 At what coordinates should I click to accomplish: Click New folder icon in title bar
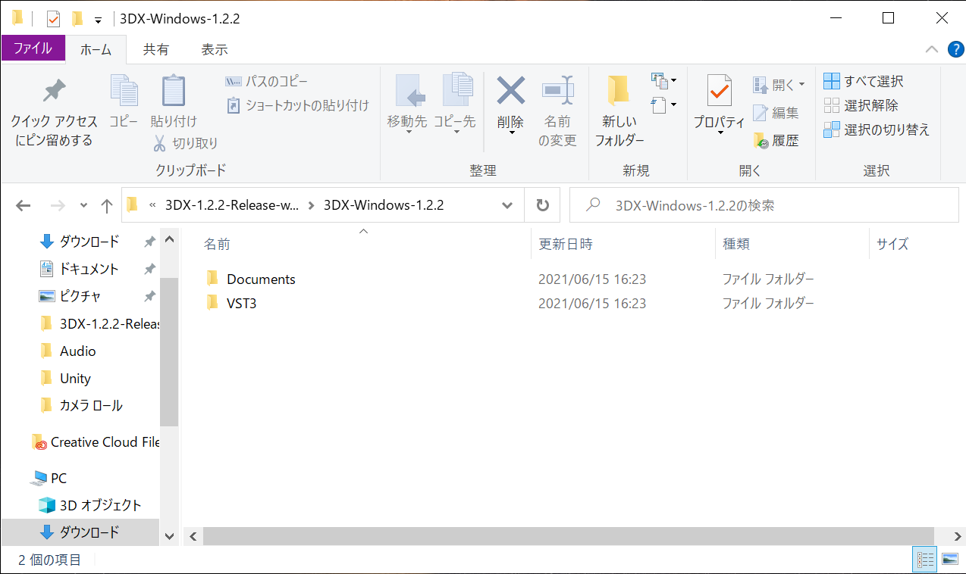(x=77, y=19)
